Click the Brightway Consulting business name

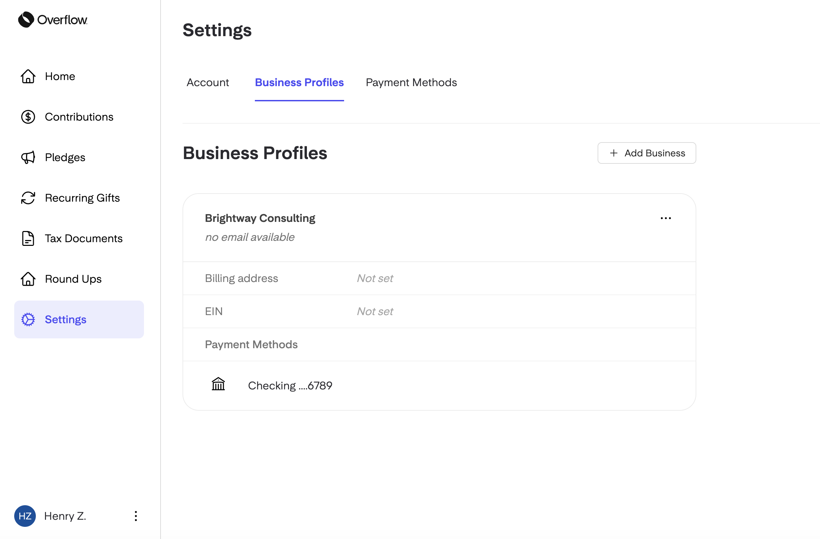(x=260, y=218)
